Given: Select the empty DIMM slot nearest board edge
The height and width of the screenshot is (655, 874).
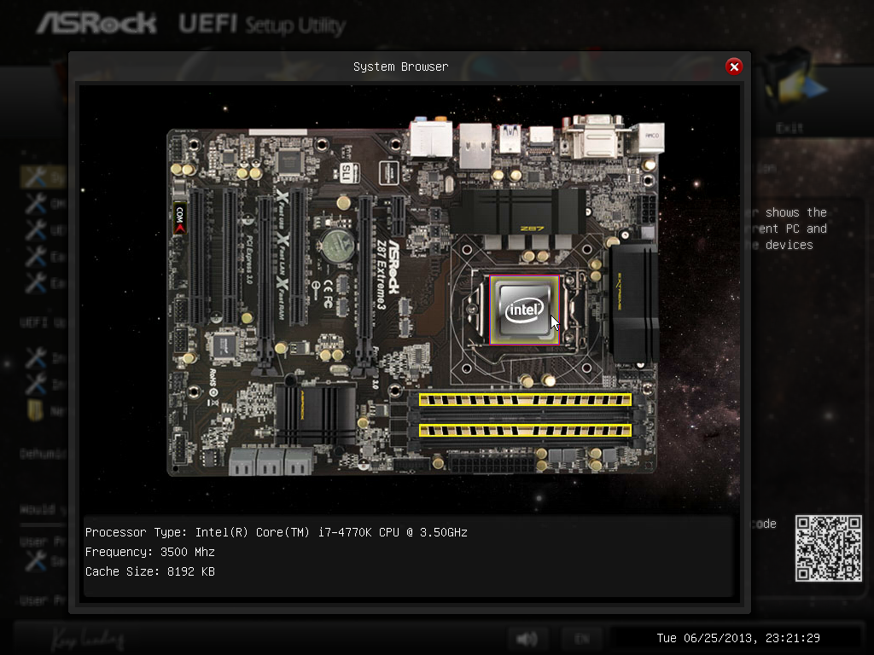Looking at the screenshot, I should (x=525, y=445).
